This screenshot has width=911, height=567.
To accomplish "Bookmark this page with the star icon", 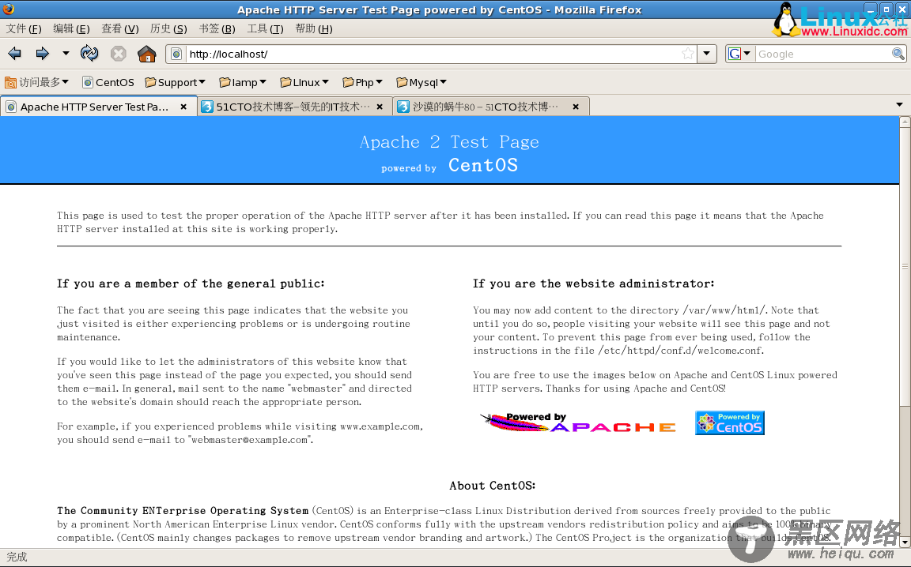I will pos(688,54).
